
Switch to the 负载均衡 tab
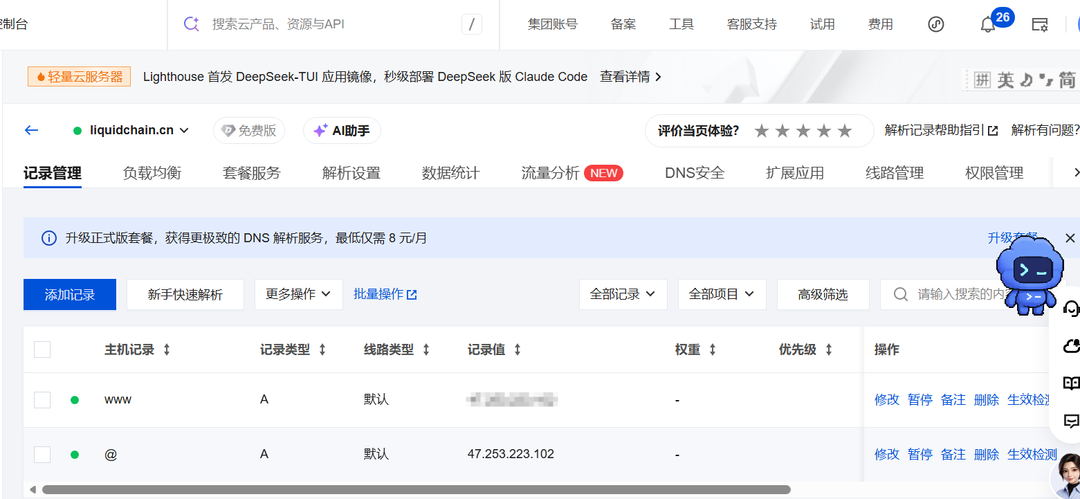pos(152,172)
